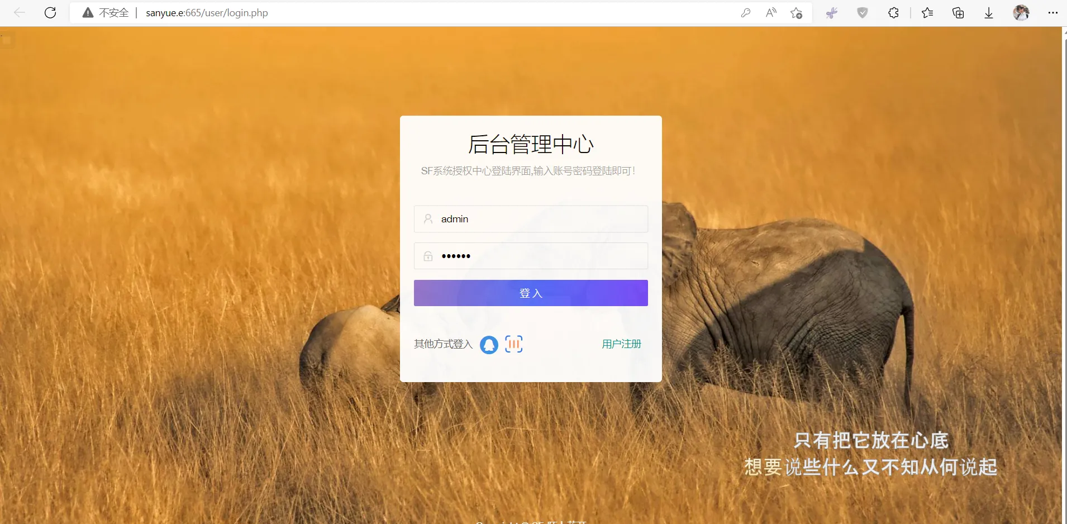
Task: Open the Collections panel
Action: click(x=959, y=12)
